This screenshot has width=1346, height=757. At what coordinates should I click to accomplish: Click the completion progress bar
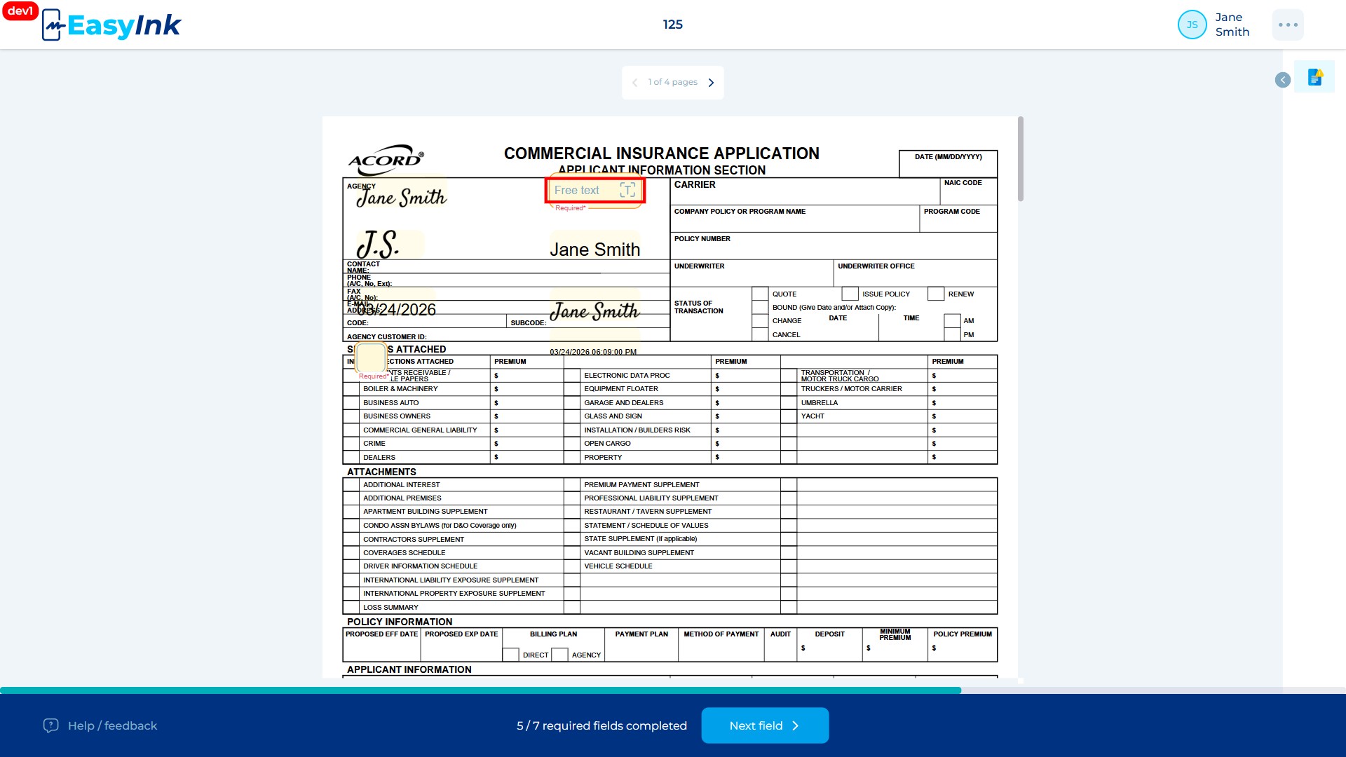[x=673, y=690]
